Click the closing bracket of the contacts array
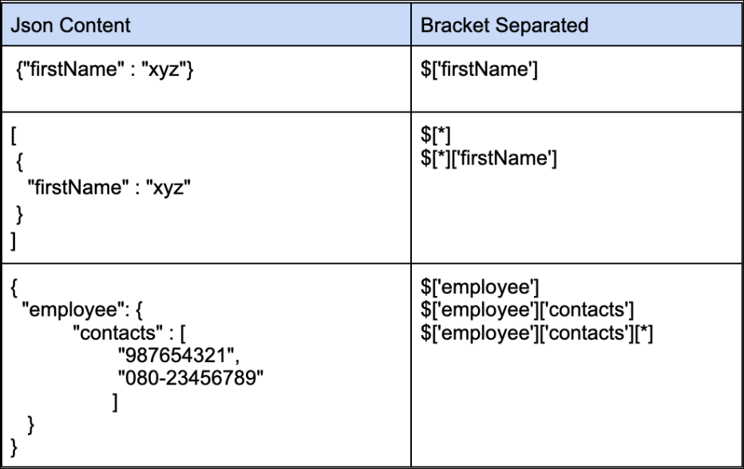744x469 pixels. (115, 402)
